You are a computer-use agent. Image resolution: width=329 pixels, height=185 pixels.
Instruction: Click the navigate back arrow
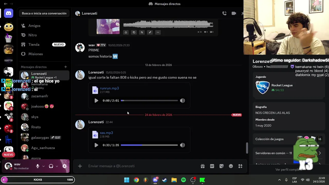[6, 4]
